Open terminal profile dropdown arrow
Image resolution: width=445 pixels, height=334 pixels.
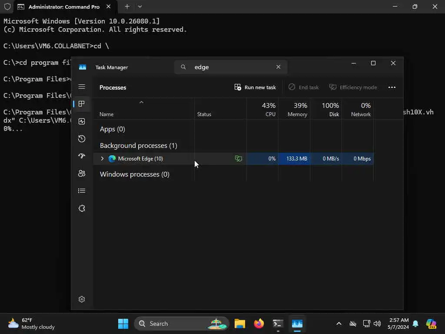140,6
